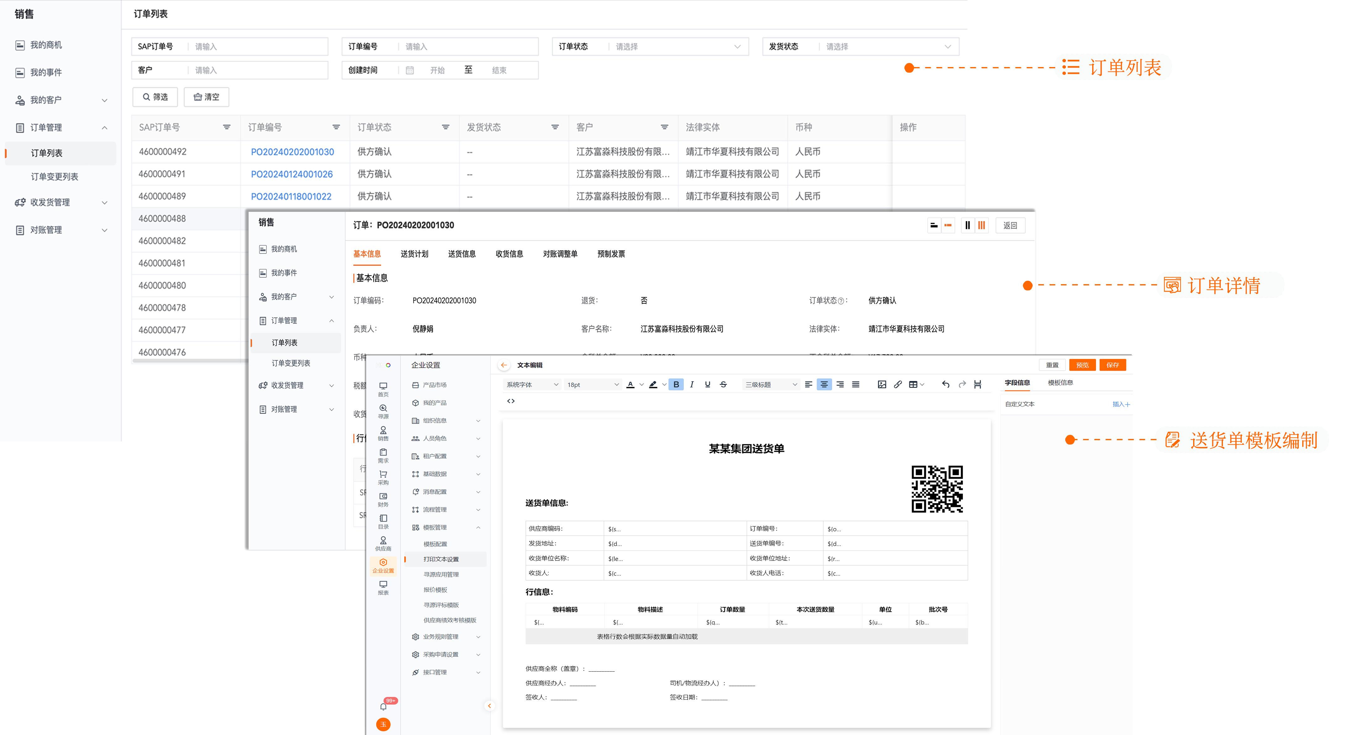Open 采购 in icon sidebar

point(383,477)
